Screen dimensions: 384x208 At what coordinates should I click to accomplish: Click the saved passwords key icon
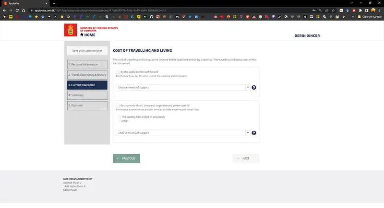[x=314, y=11]
